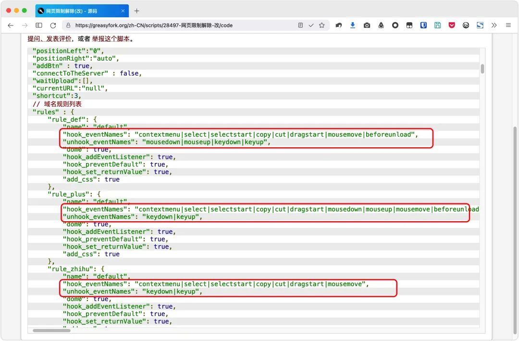
Task: Click rule_zhihu hook_eventNames line ending in dragstart|mousemove"
Action: pyautogui.click(x=216, y=284)
